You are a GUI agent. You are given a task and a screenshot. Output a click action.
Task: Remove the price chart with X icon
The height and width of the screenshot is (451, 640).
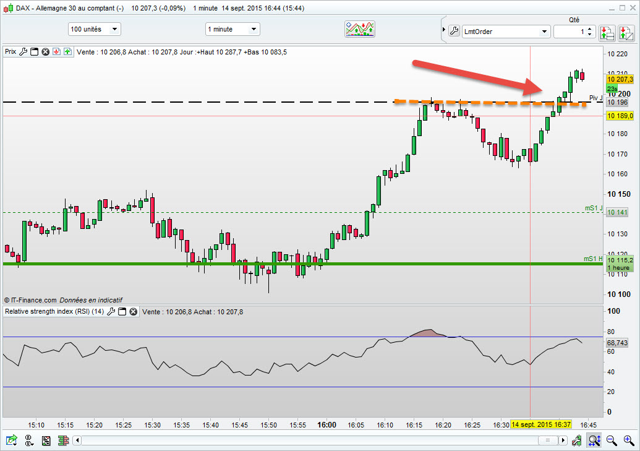tap(46, 51)
